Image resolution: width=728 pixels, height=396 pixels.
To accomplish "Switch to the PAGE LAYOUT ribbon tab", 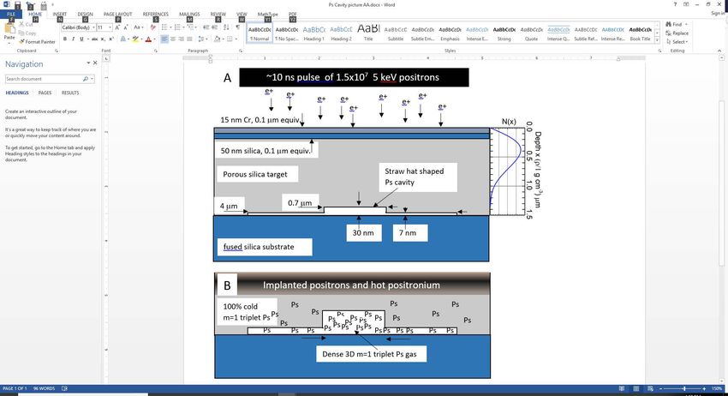I will [117, 15].
